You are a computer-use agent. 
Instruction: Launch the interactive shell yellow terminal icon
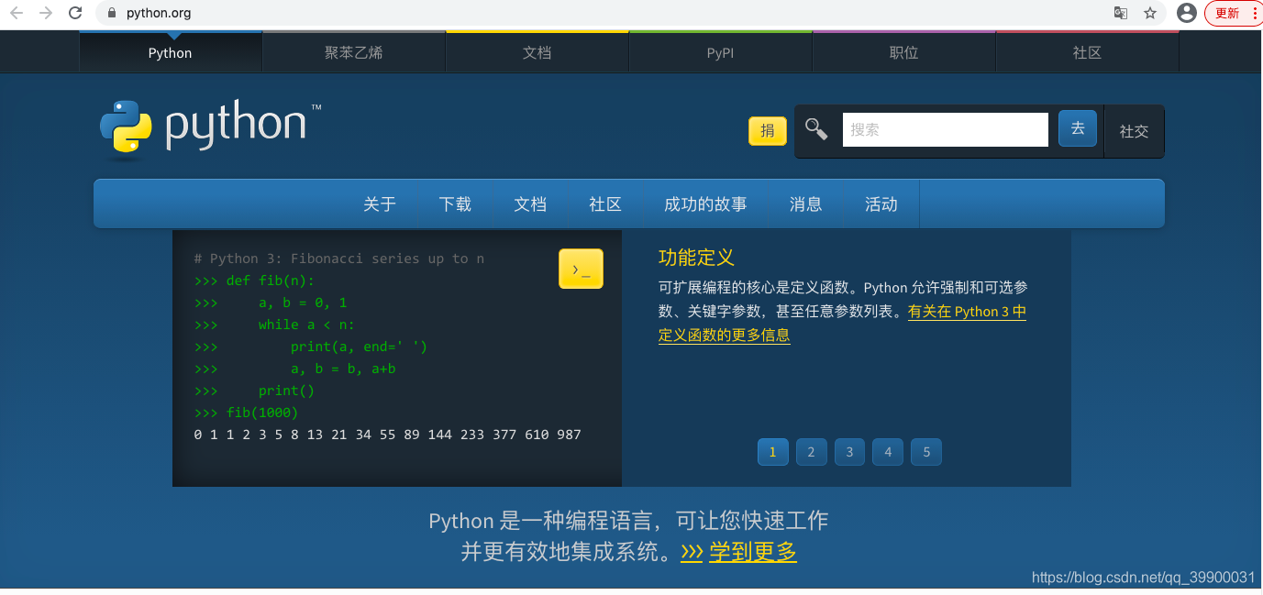[581, 269]
